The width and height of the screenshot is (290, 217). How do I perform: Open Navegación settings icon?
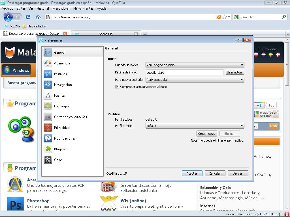point(48,85)
